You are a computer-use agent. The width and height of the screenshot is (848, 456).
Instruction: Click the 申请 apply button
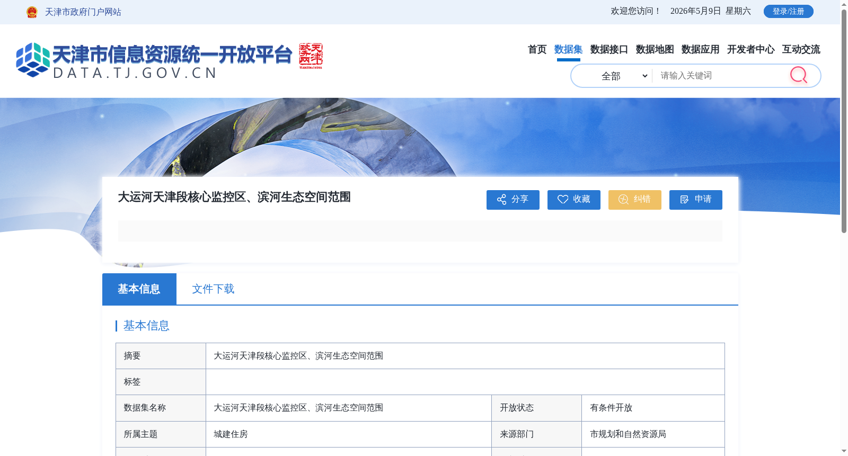coord(695,200)
